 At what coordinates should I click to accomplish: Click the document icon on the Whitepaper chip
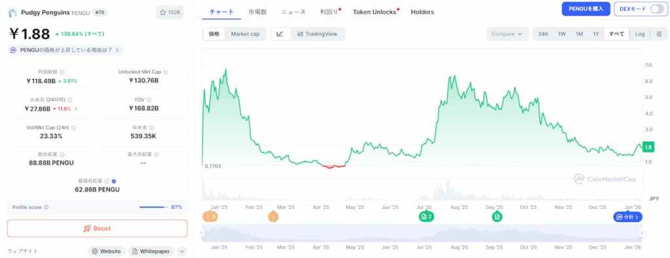tap(135, 251)
